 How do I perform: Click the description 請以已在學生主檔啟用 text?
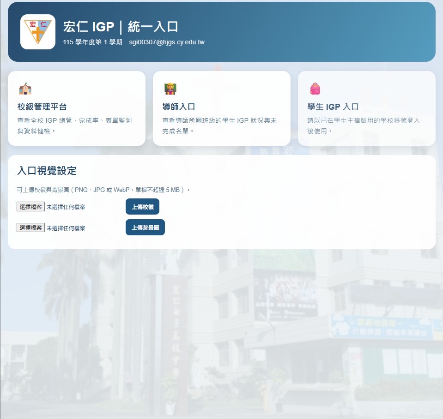[364, 126]
